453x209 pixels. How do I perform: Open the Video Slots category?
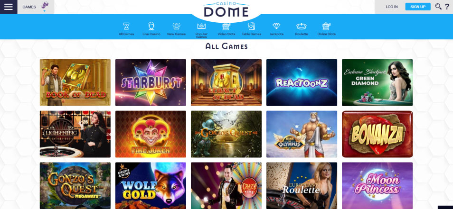tap(226, 29)
